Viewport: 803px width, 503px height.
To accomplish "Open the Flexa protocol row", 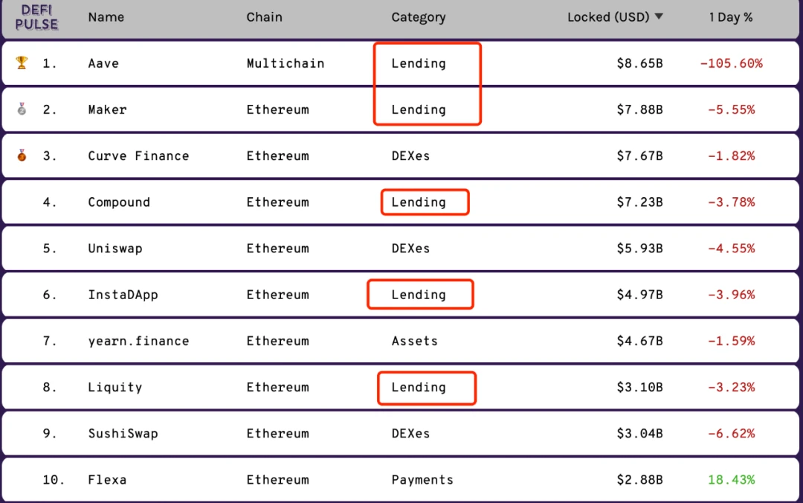I will pyautogui.click(x=401, y=479).
